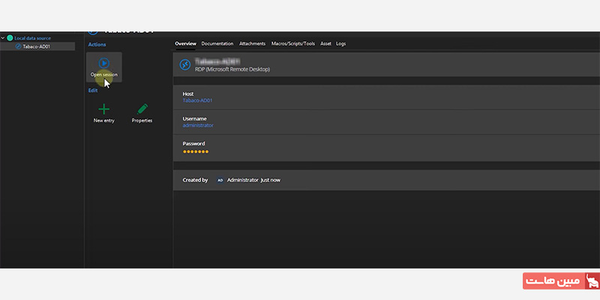Screen dimensions: 600x300
Task: View the Logs tab
Action: (340, 44)
